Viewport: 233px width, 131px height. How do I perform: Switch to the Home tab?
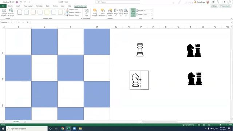tap(11, 6)
